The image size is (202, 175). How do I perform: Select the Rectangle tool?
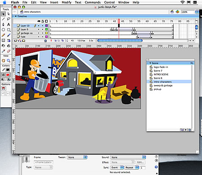coord(9,30)
